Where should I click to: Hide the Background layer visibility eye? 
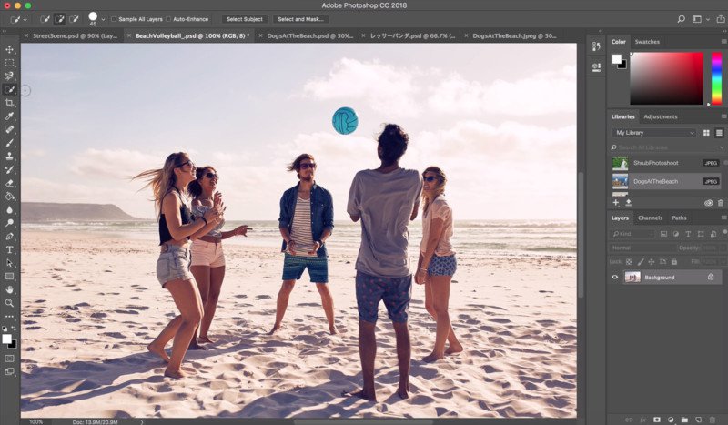(x=615, y=278)
